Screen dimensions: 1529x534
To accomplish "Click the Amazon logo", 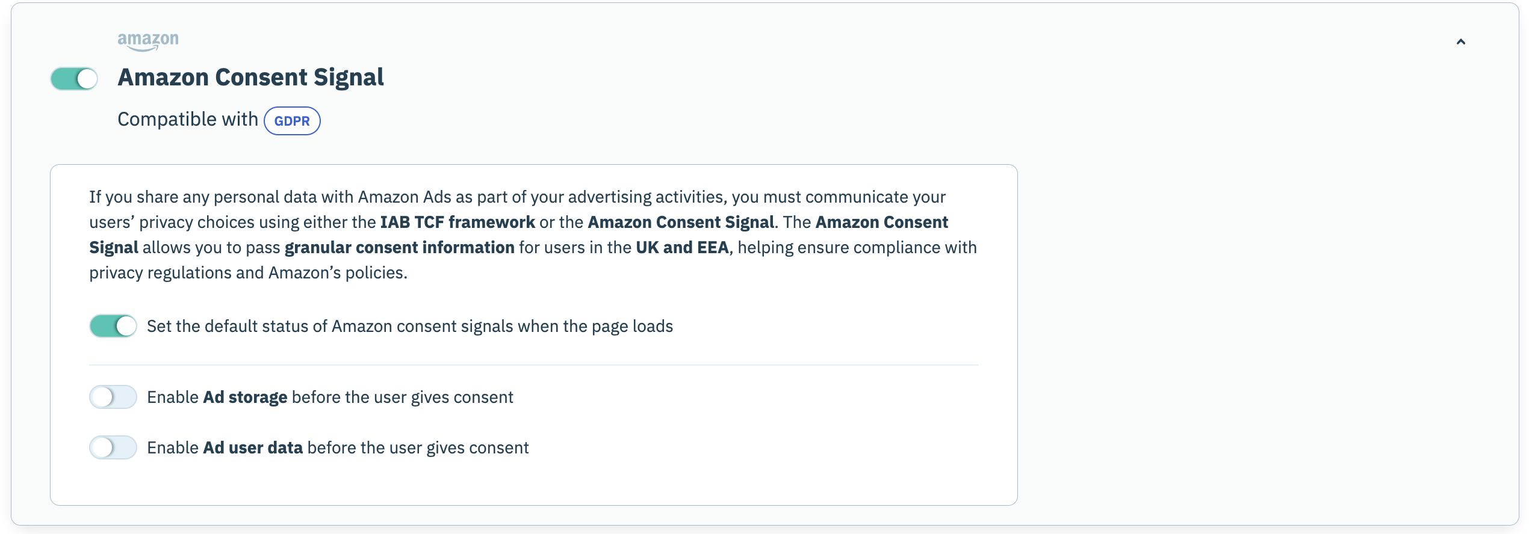I will (148, 40).
